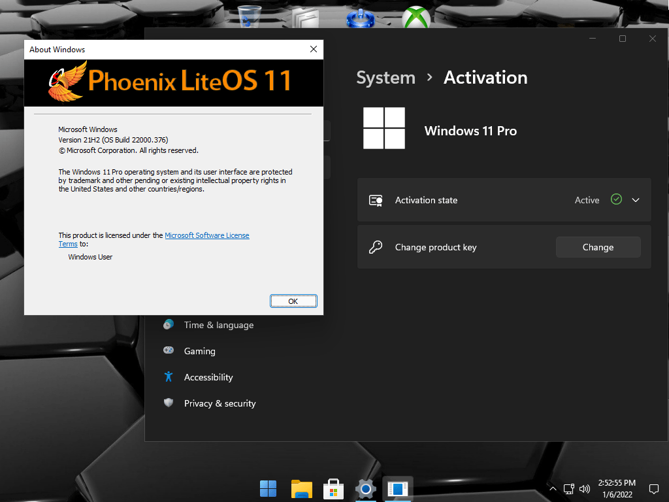
Task: Expand the Activation state chevron
Action: click(x=635, y=200)
